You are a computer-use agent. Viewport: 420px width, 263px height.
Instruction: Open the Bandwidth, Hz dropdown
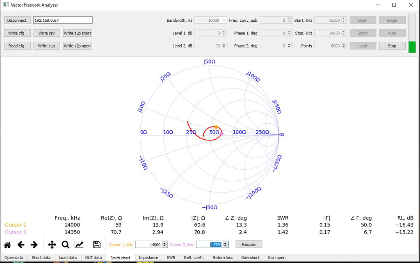(x=211, y=20)
